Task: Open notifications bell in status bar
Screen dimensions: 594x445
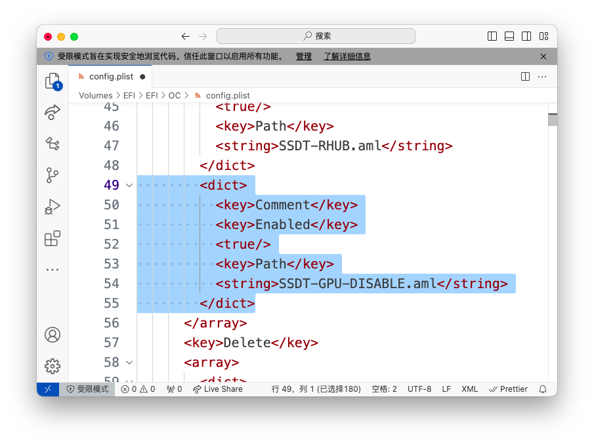Action: (x=543, y=389)
